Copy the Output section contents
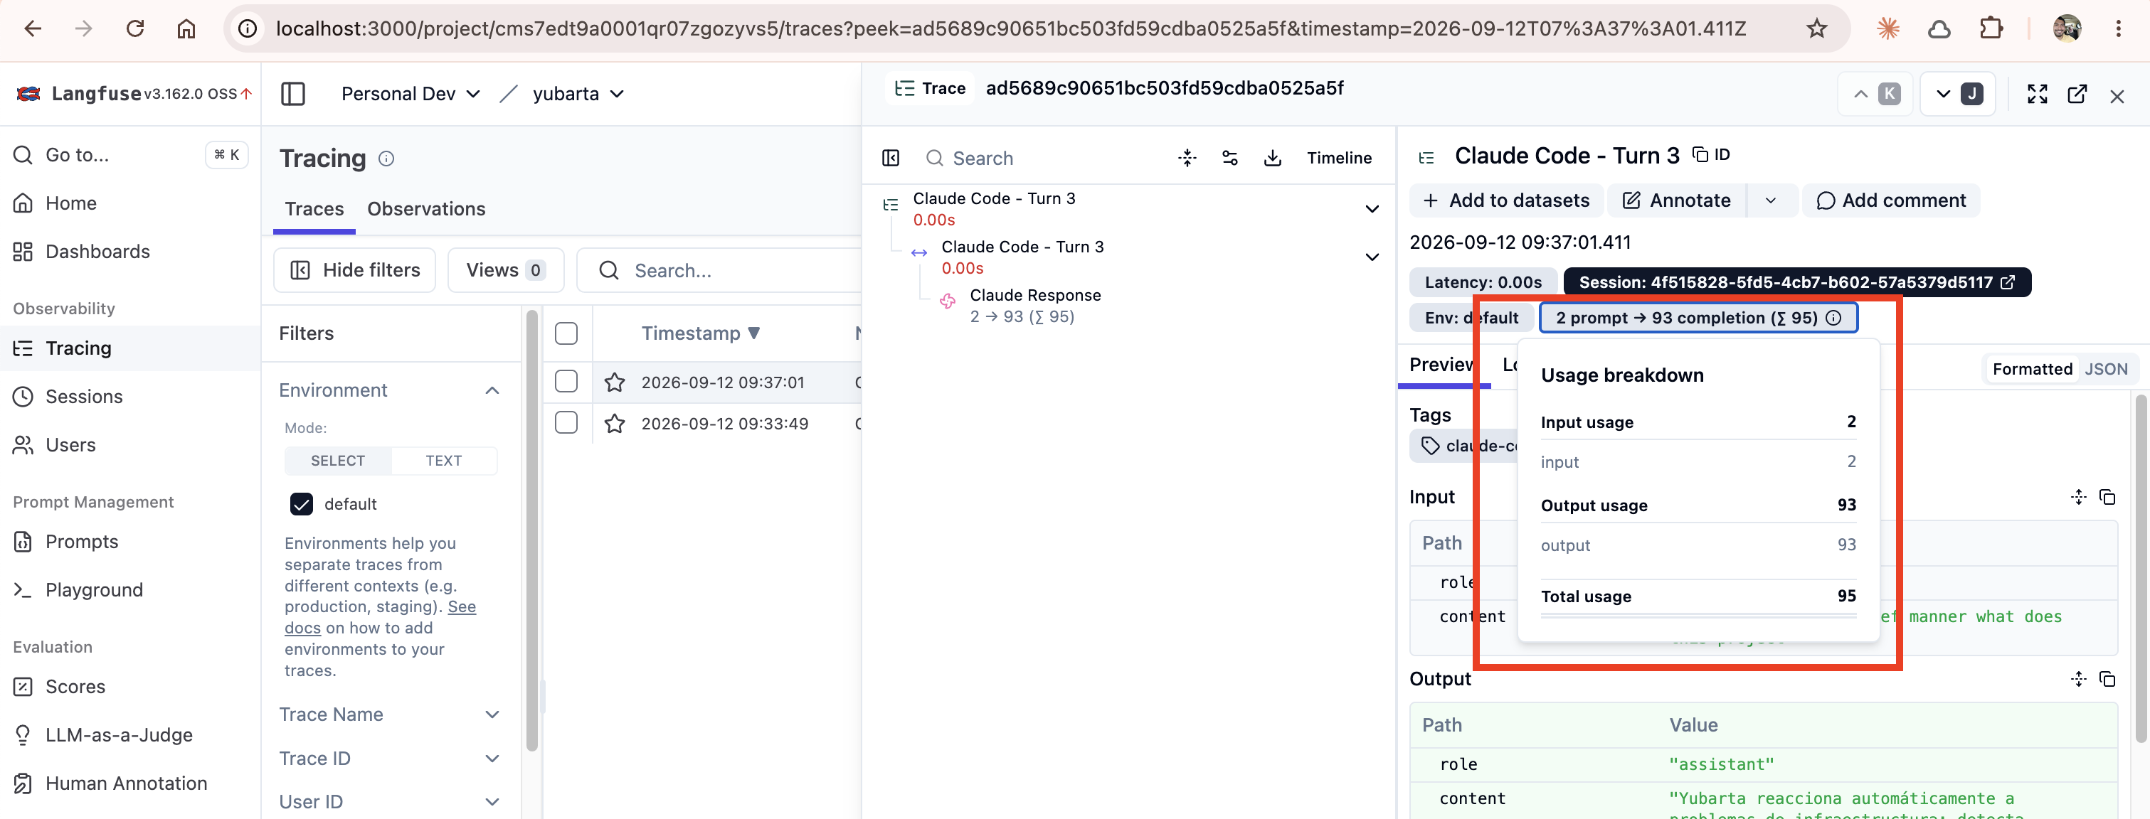Image resolution: width=2150 pixels, height=819 pixels. (x=2107, y=679)
